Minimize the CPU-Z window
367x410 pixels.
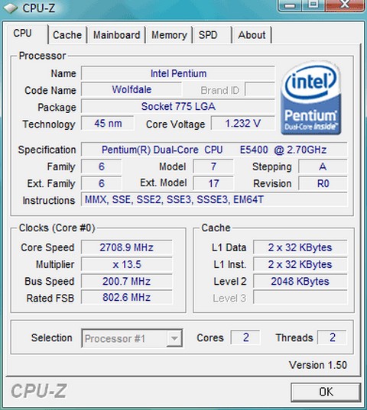click(x=290, y=5)
